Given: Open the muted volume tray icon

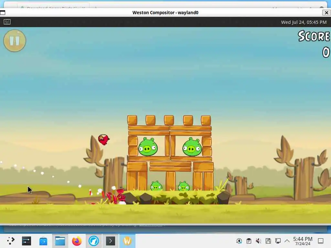Looking at the screenshot, I should 259,241.
